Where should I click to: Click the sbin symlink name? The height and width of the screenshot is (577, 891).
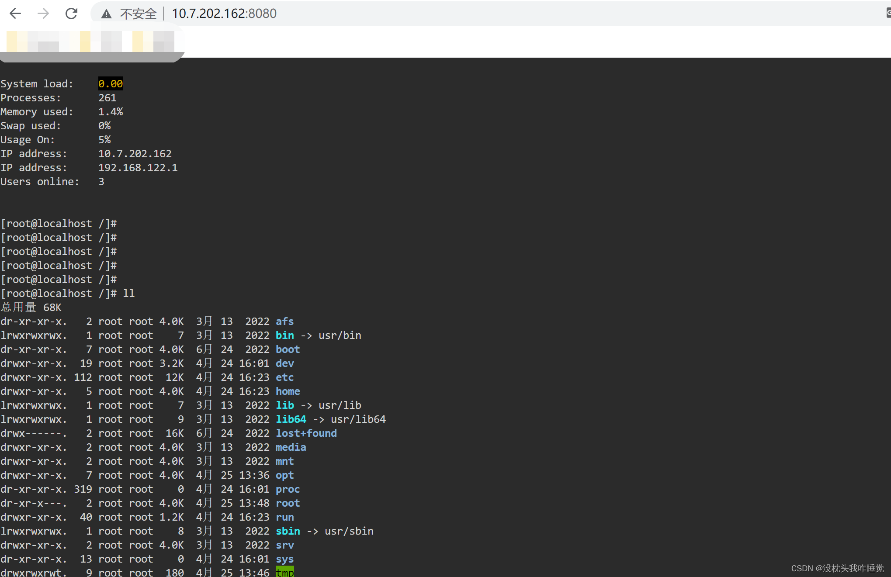pyautogui.click(x=288, y=531)
